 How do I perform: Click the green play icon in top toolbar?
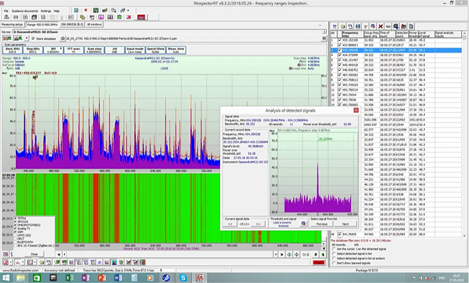(x=76, y=10)
